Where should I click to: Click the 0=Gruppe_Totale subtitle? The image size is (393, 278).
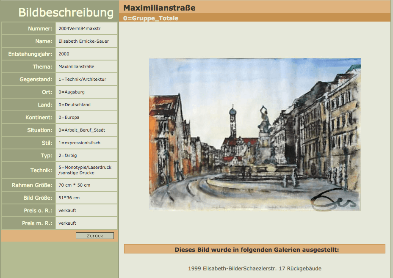[x=151, y=18]
